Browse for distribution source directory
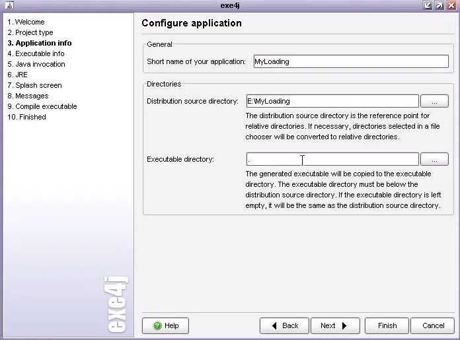Image resolution: width=460 pixels, height=340 pixels. click(x=434, y=101)
